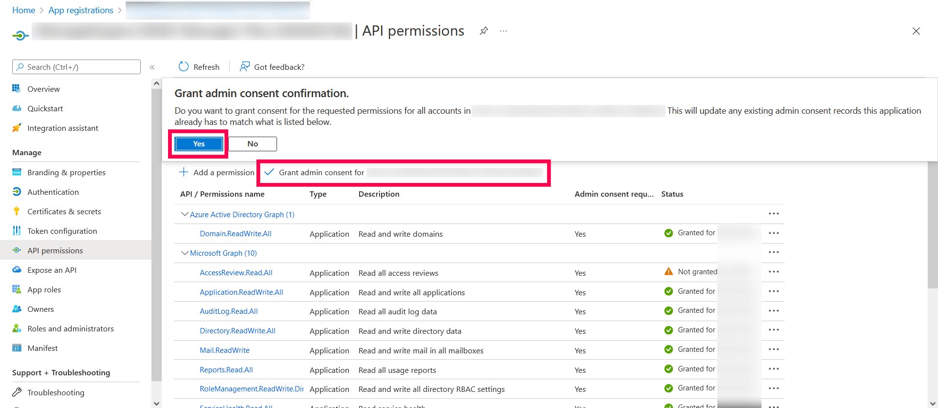Open options for Microsoft Graph group
The image size is (938, 408).
[773, 252]
